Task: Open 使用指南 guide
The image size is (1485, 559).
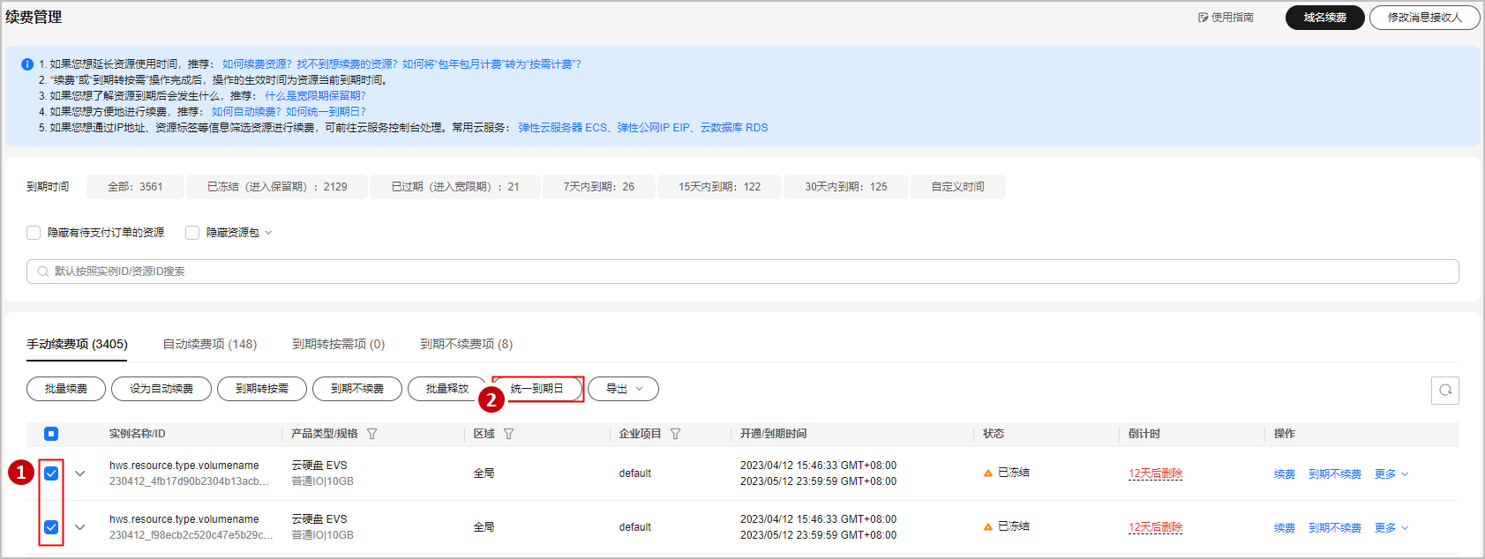Action: tap(1226, 18)
